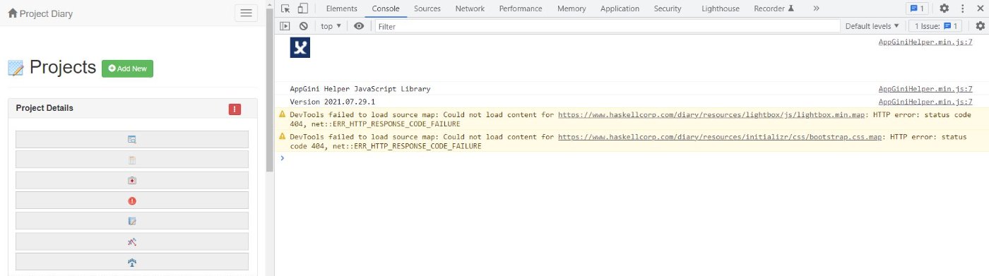Click the blue tower icon button
Image resolution: width=989 pixels, height=276 pixels.
click(x=132, y=262)
